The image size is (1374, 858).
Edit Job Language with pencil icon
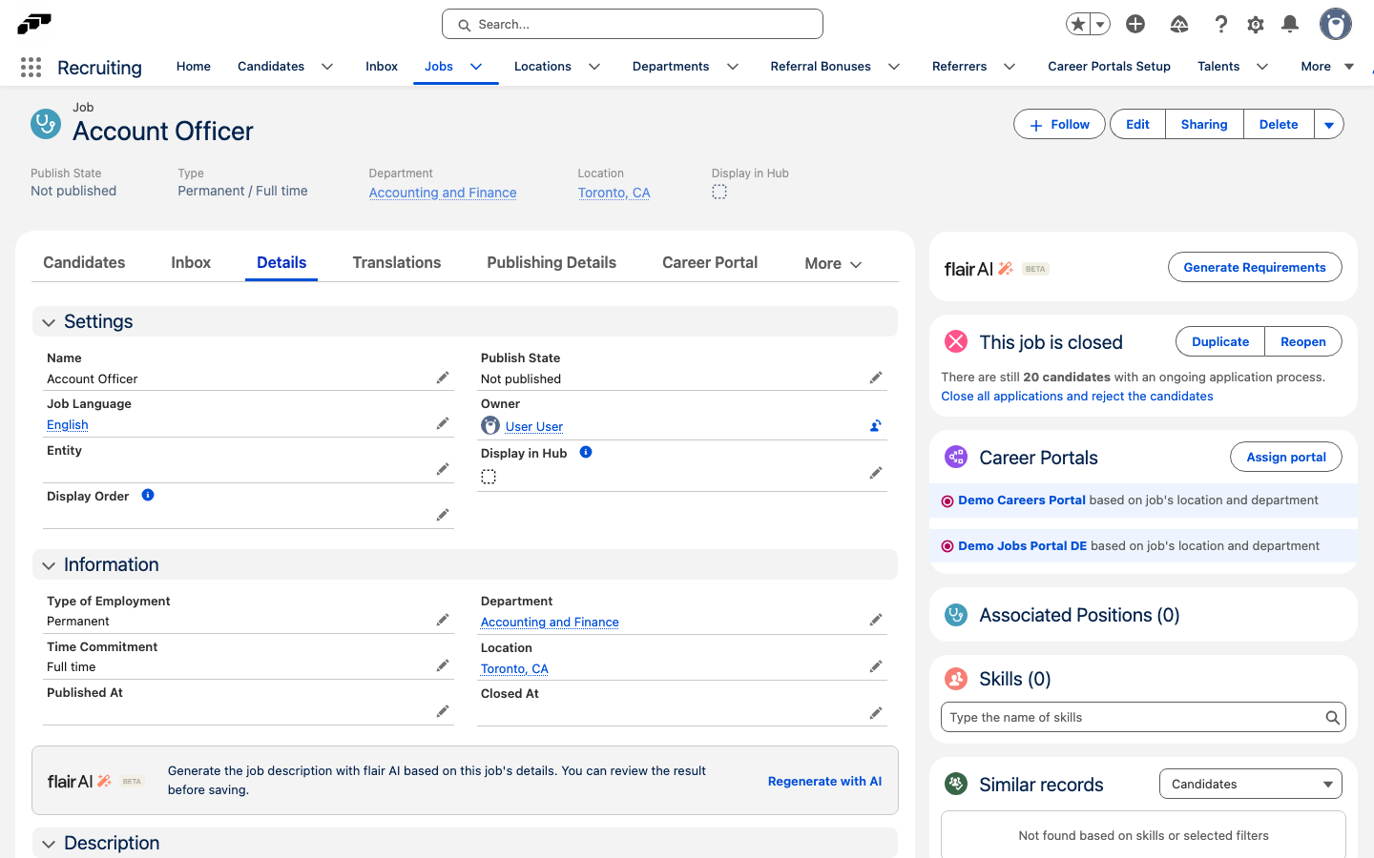coord(443,423)
